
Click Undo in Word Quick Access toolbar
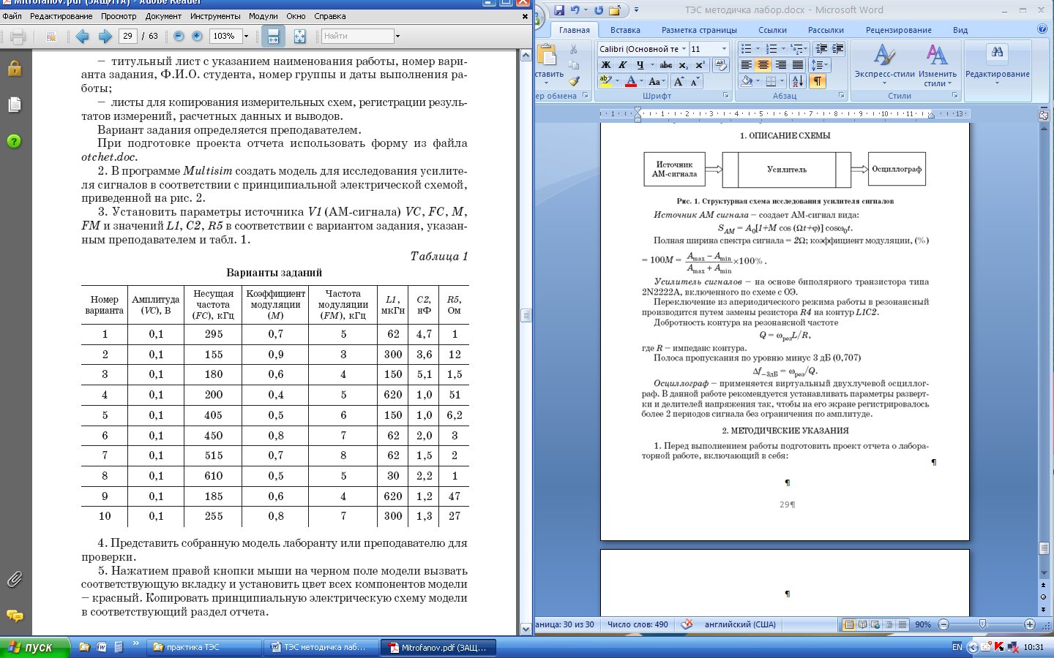575,10
